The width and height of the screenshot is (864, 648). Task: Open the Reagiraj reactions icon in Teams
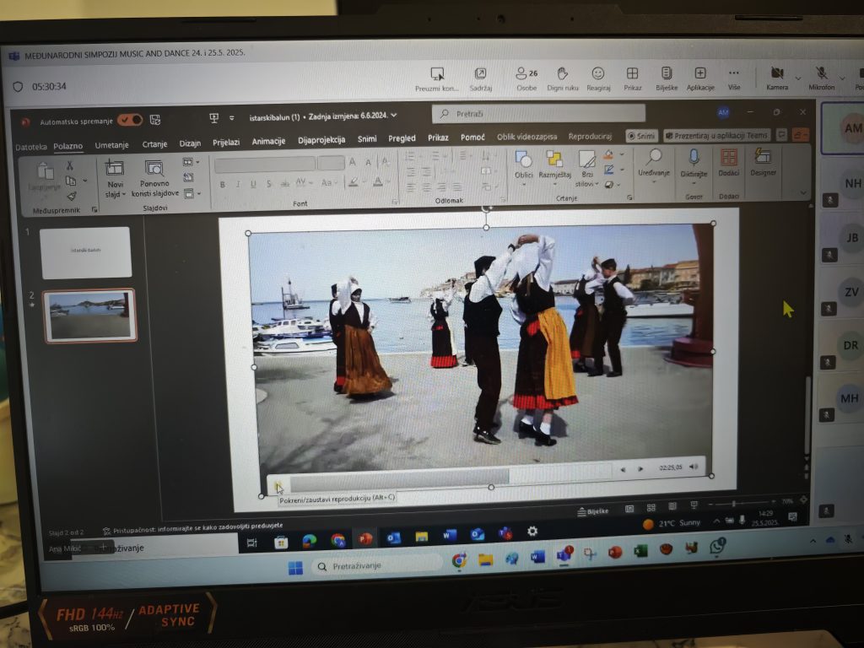click(598, 74)
